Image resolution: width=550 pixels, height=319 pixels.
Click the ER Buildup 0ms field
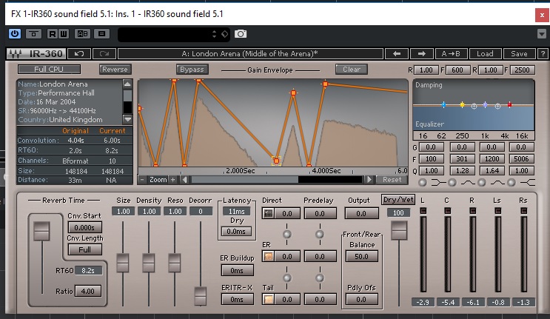(237, 270)
